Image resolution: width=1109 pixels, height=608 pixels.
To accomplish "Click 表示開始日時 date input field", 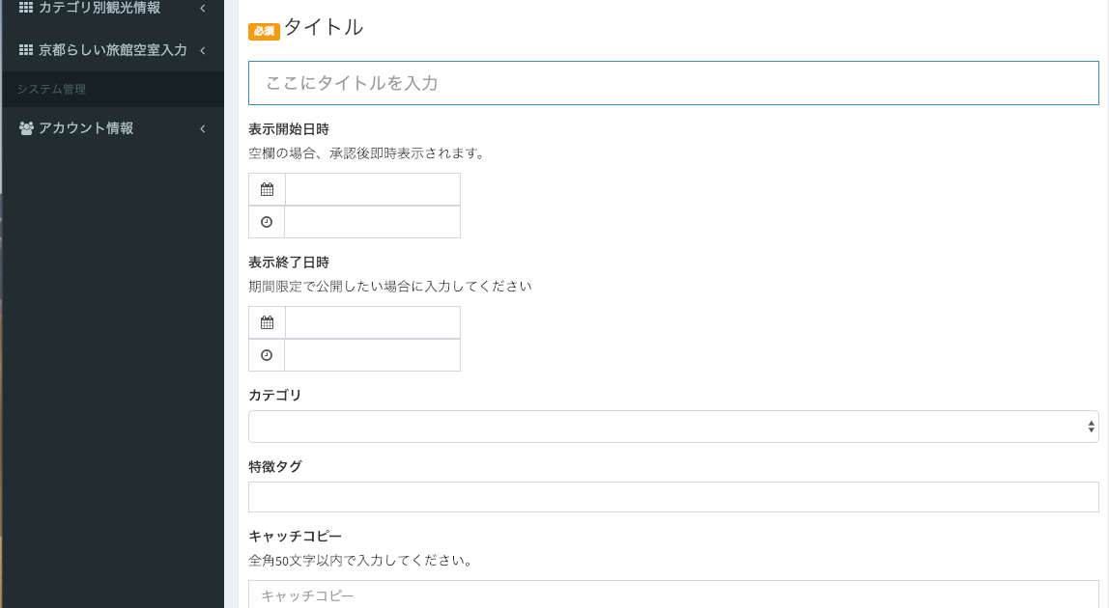I will click(x=373, y=190).
